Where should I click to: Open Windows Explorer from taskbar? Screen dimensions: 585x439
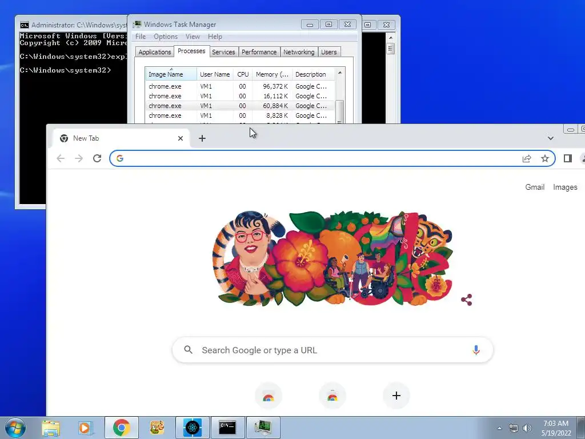point(51,428)
